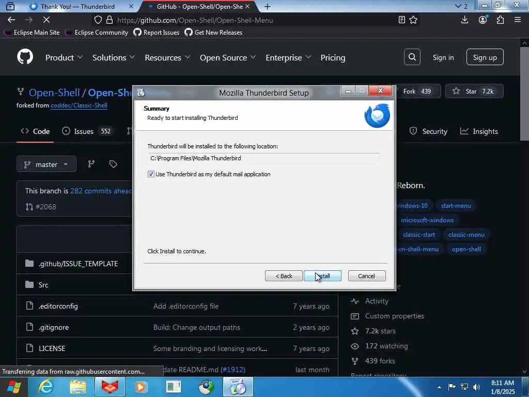The width and height of the screenshot is (529, 397).
Task: Open the Pricing page
Action: coord(333,58)
